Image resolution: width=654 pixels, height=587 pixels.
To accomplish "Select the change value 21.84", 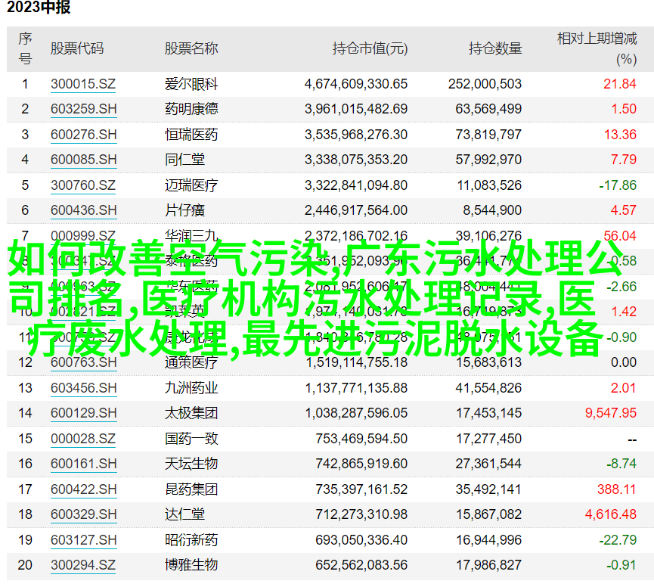I will 620,84.
